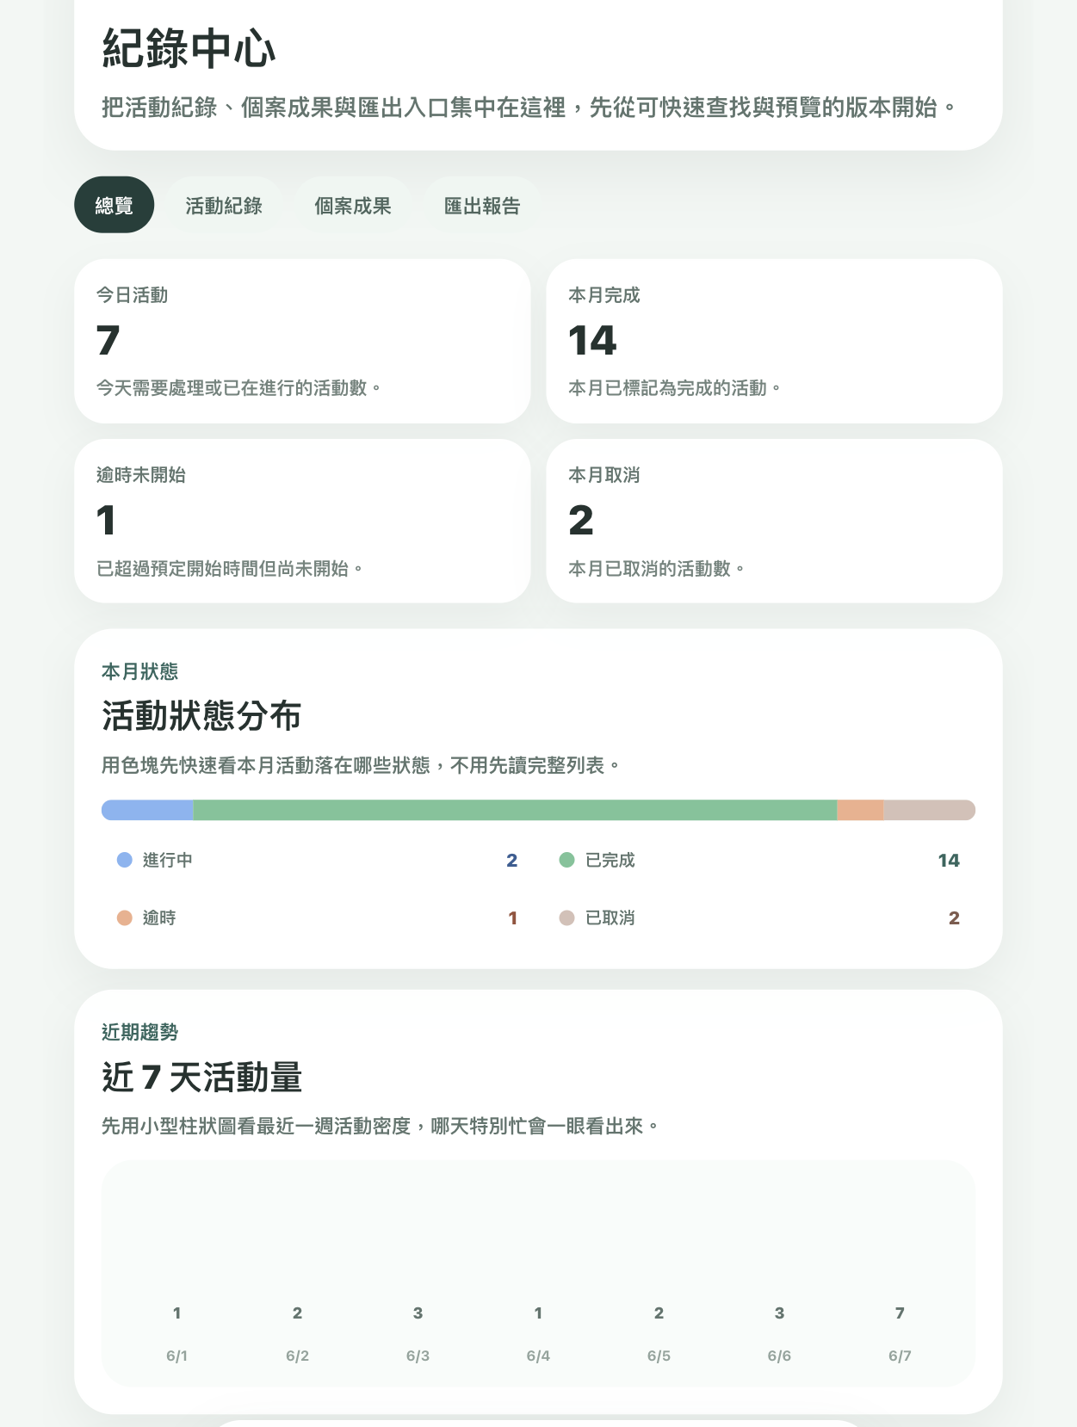Click the 逾時未開始 stat card
This screenshot has width=1077, height=1427.
(302, 521)
